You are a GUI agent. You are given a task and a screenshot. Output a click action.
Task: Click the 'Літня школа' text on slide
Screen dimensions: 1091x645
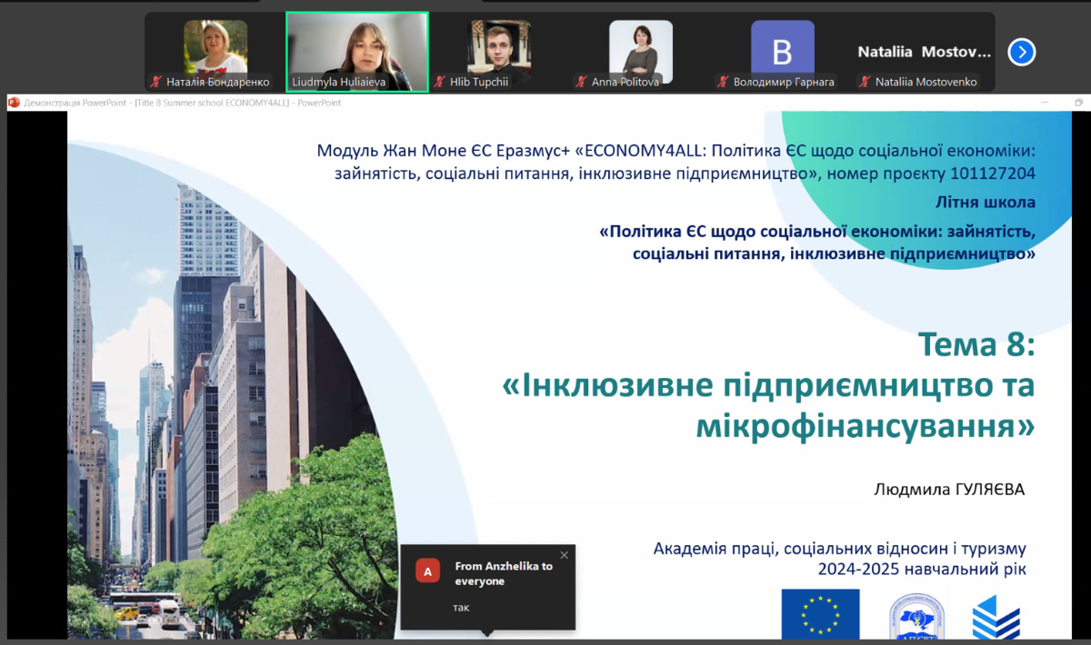[x=986, y=202]
